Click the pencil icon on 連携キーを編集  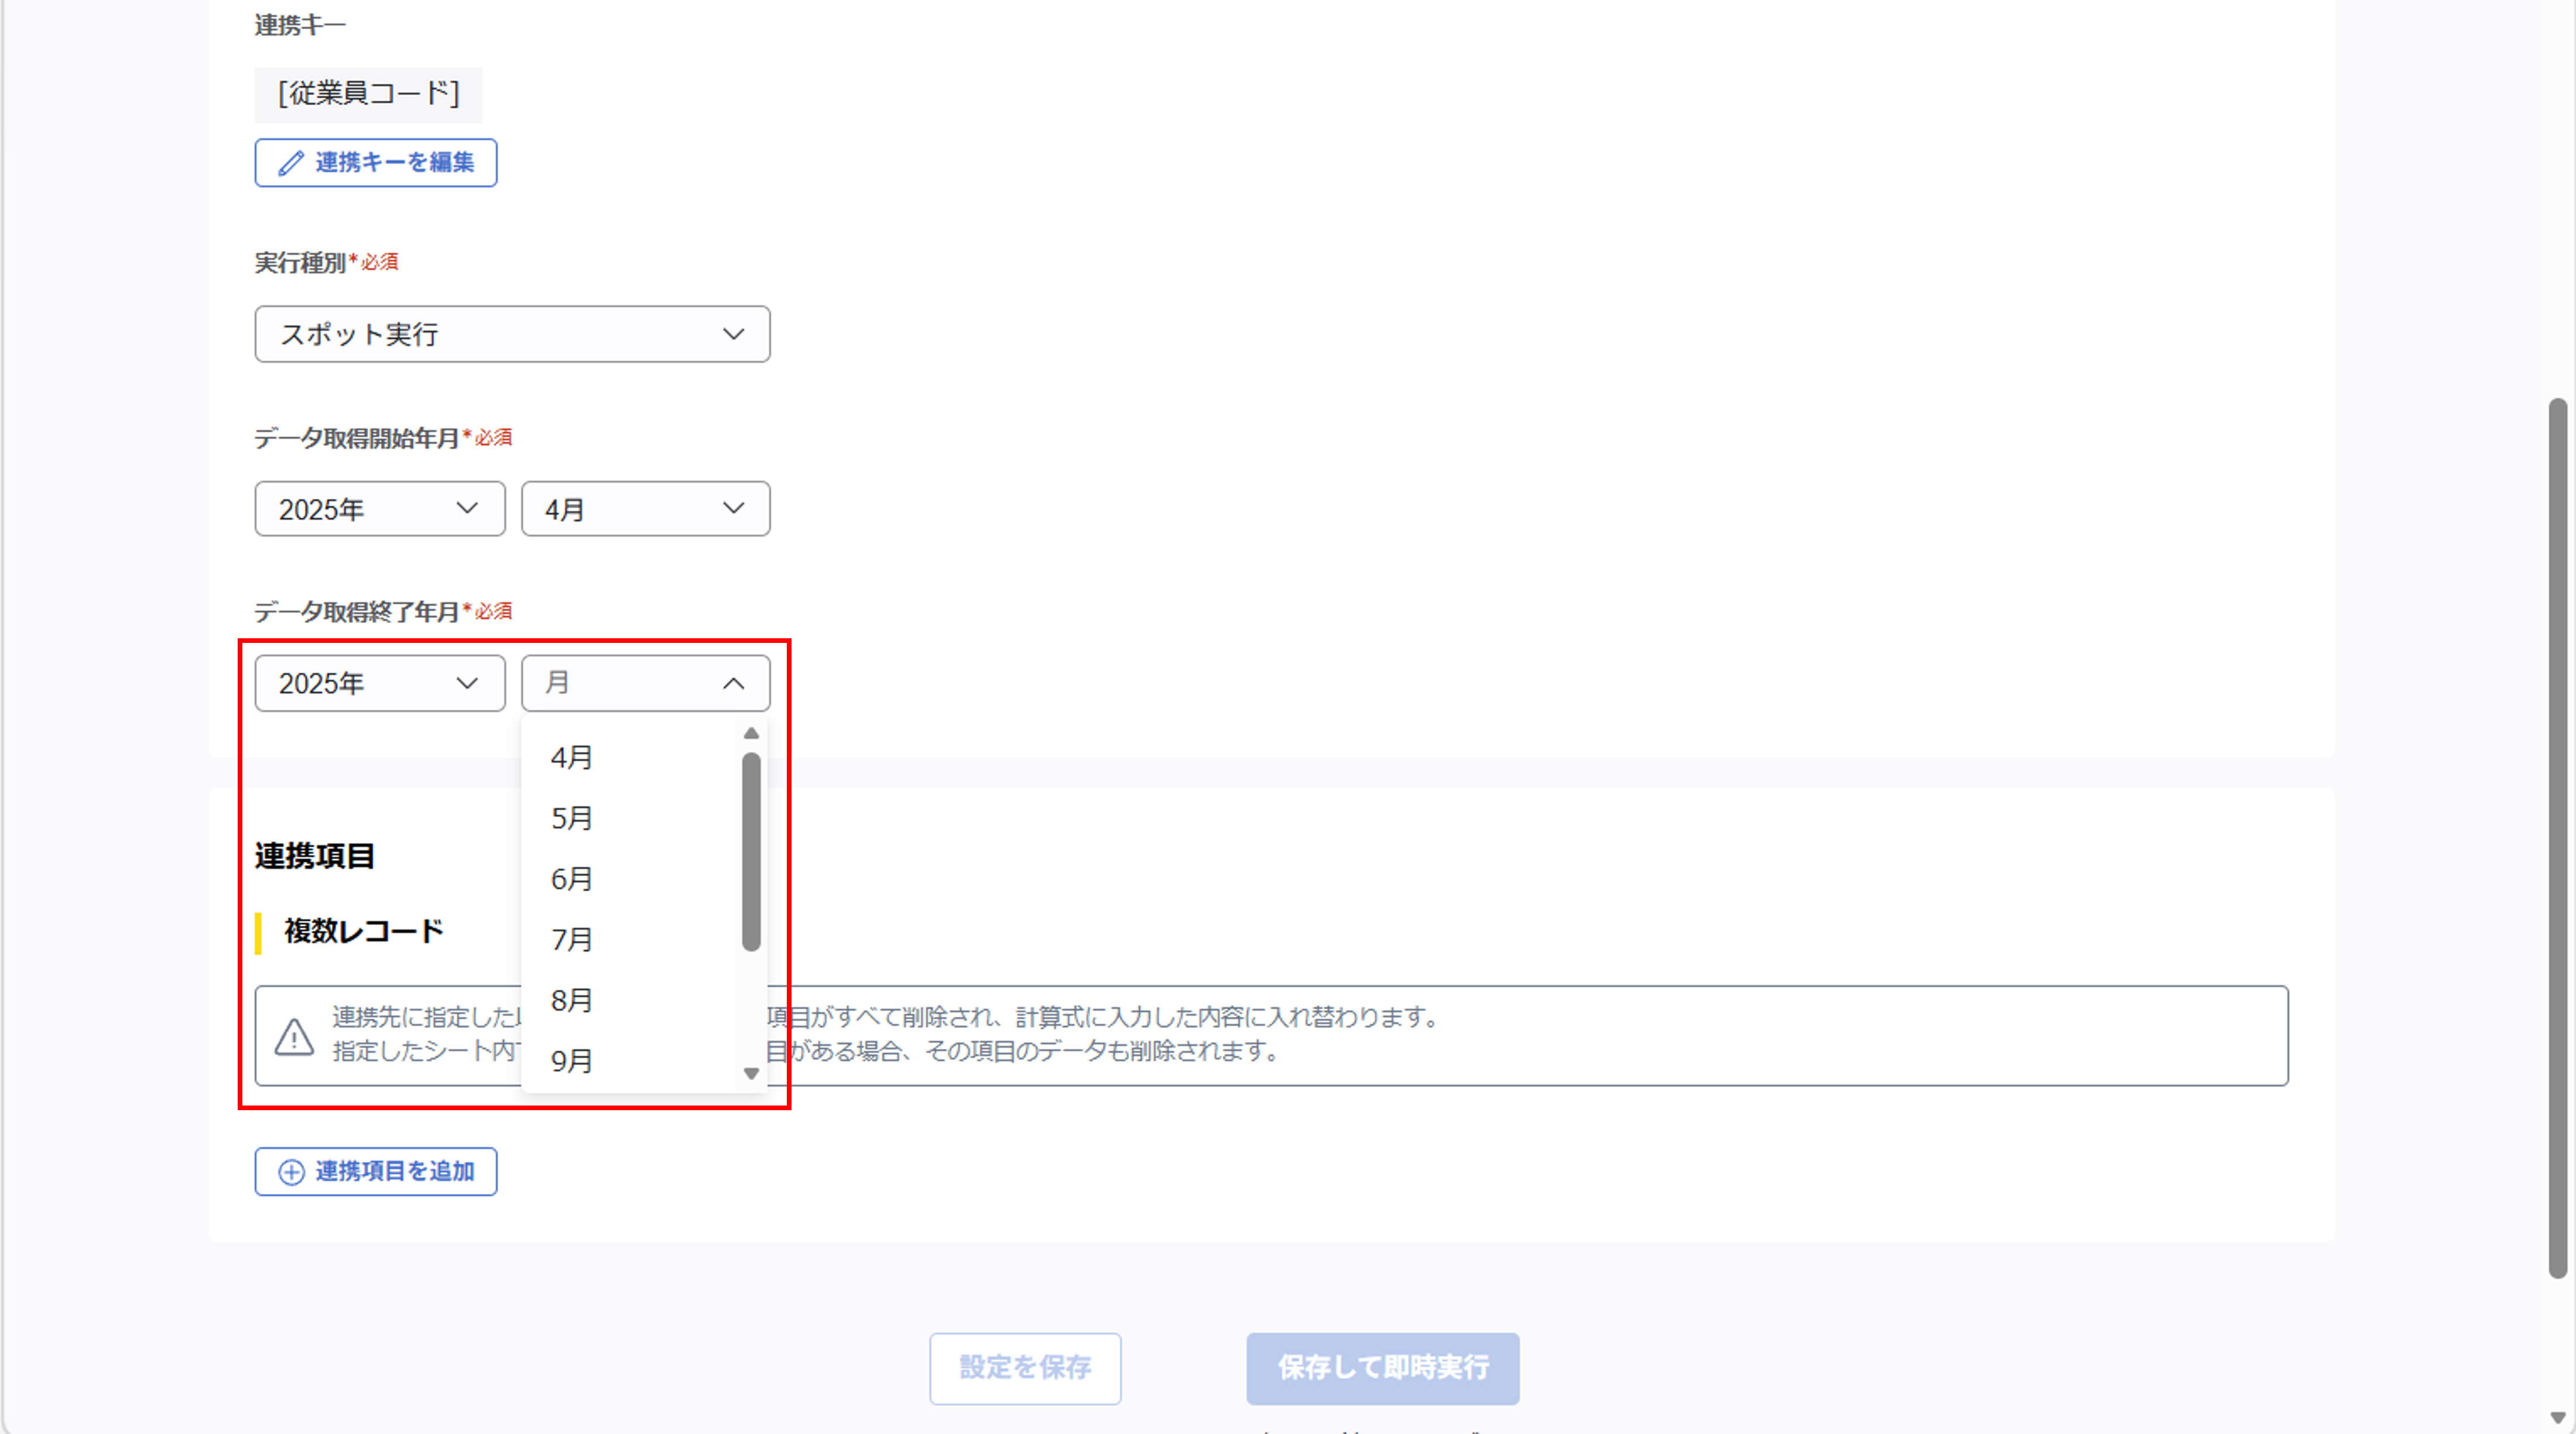[x=290, y=163]
